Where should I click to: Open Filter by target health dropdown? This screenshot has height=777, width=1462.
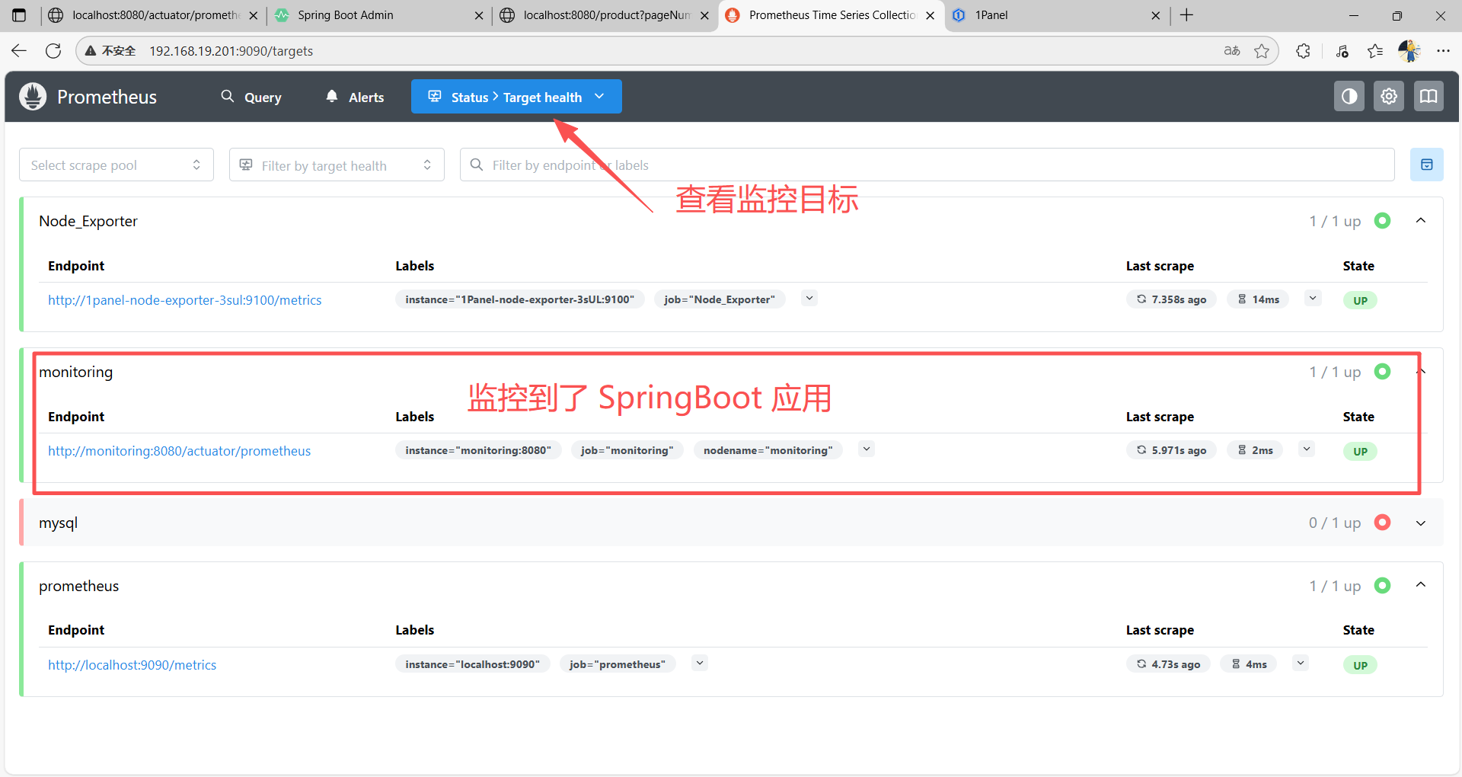click(x=337, y=165)
